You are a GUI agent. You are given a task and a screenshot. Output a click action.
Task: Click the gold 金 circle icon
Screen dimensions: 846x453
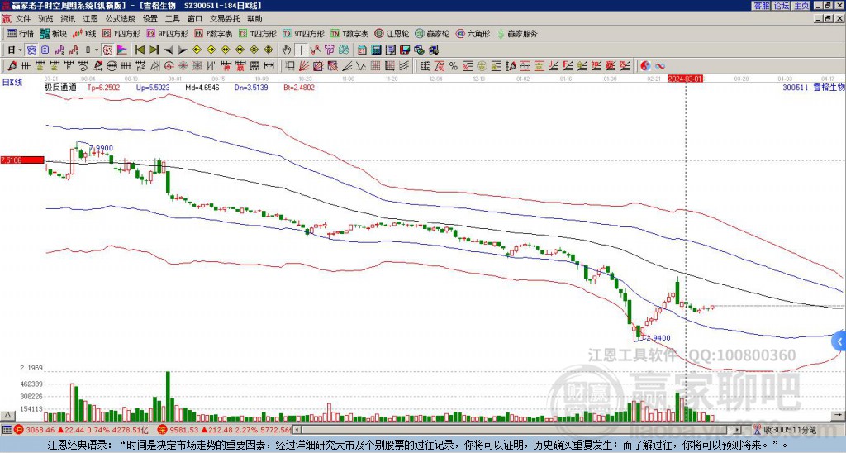[482, 66]
